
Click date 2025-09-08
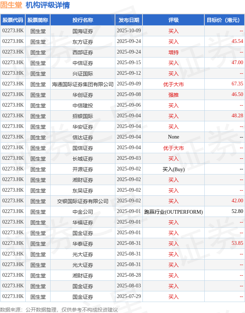click(x=129, y=95)
